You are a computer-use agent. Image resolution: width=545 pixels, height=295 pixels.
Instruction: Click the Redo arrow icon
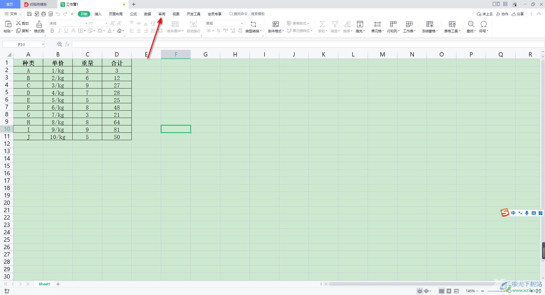pyautogui.click(x=65, y=14)
